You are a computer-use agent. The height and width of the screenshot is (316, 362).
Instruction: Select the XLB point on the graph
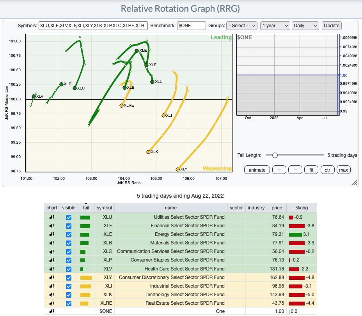coord(125,88)
